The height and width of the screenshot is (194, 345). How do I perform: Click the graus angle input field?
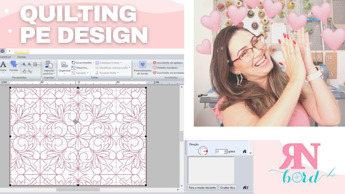(x=220, y=152)
